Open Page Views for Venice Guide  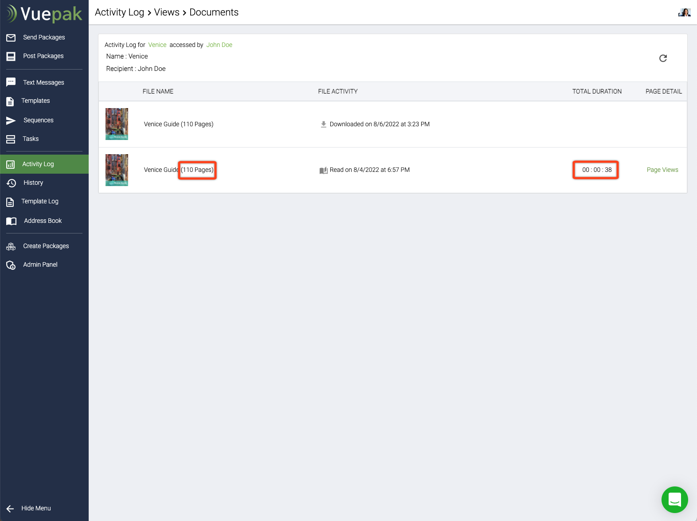tap(662, 170)
